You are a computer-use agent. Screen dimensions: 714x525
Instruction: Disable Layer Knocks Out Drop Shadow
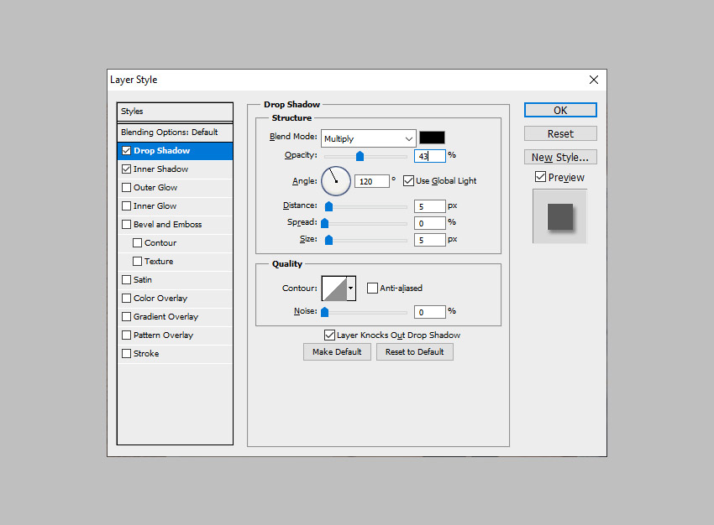point(330,335)
